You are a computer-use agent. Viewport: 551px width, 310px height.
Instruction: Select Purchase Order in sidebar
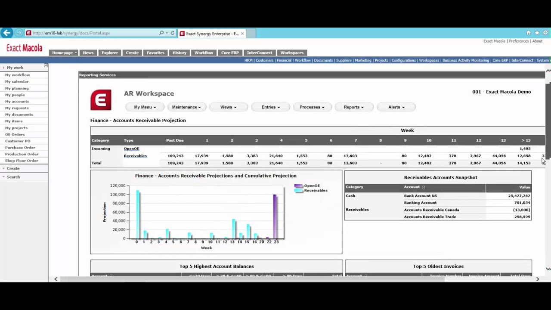20,147
